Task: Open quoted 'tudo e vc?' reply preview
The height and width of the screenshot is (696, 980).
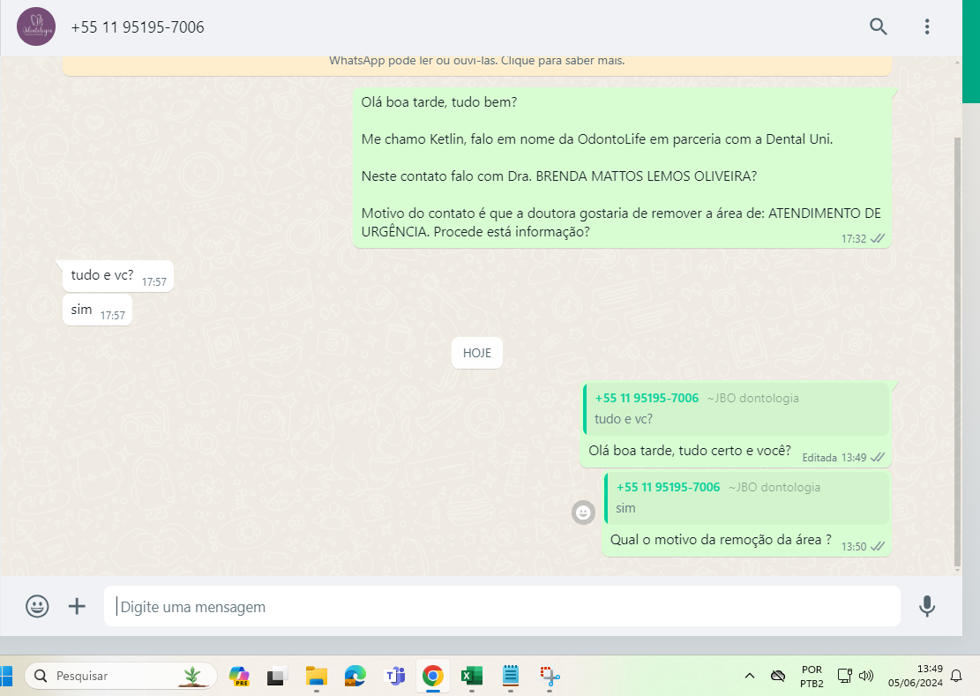Action: click(x=736, y=409)
